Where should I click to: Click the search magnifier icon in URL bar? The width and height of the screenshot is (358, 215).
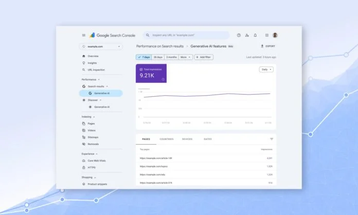(148, 35)
